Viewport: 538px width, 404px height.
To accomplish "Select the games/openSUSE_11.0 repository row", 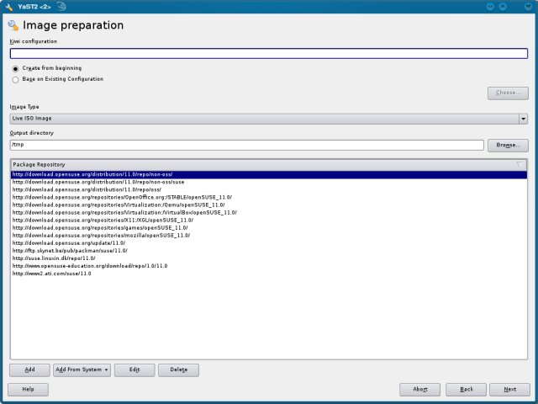I will (x=269, y=228).
